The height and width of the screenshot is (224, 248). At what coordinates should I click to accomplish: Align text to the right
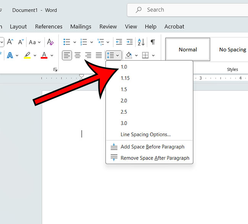pyautogui.click(x=88, y=55)
